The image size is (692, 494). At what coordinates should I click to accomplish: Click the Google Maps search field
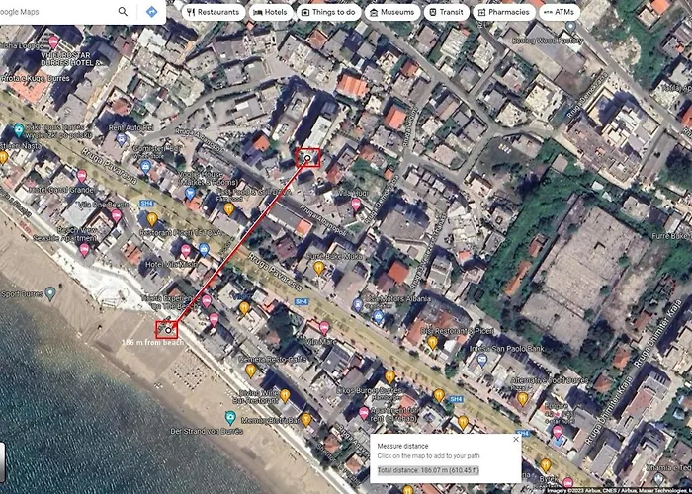(59, 12)
